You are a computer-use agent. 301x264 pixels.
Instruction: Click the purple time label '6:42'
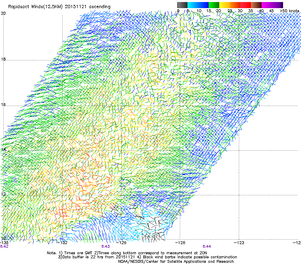pos(4,247)
